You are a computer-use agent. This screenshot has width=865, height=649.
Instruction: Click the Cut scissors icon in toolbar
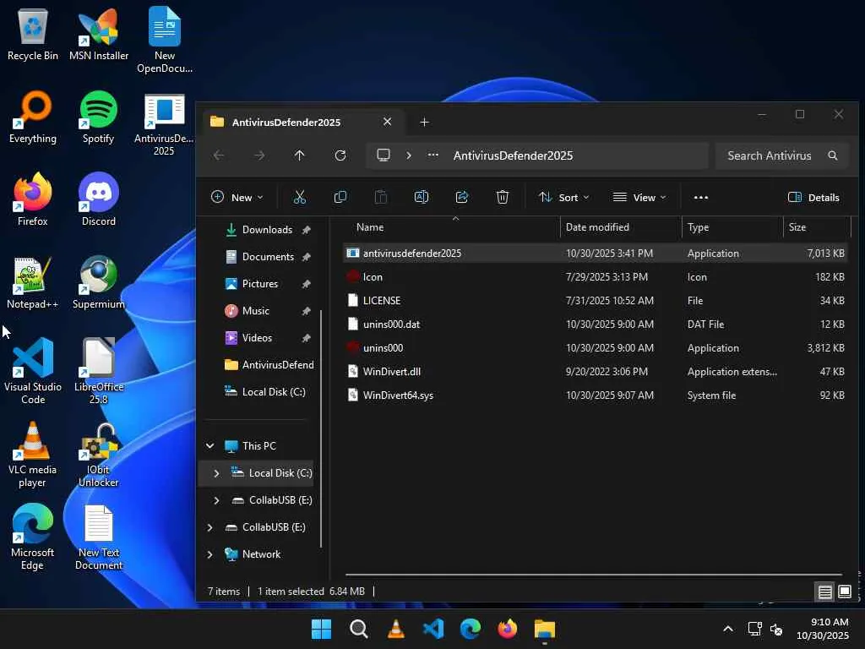coord(299,197)
